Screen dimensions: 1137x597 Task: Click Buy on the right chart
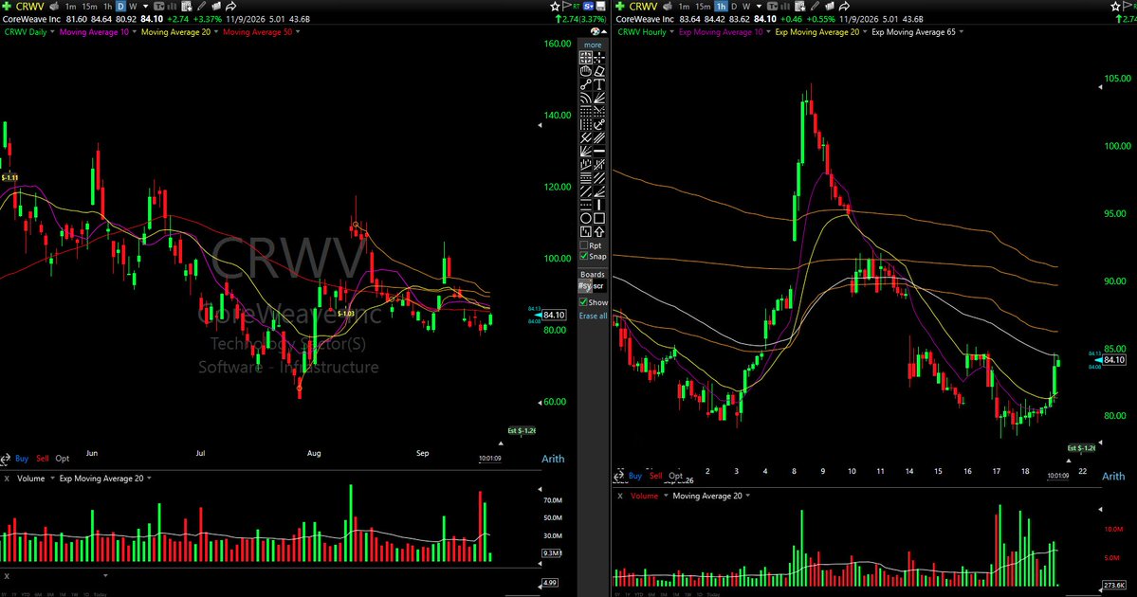pyautogui.click(x=635, y=476)
